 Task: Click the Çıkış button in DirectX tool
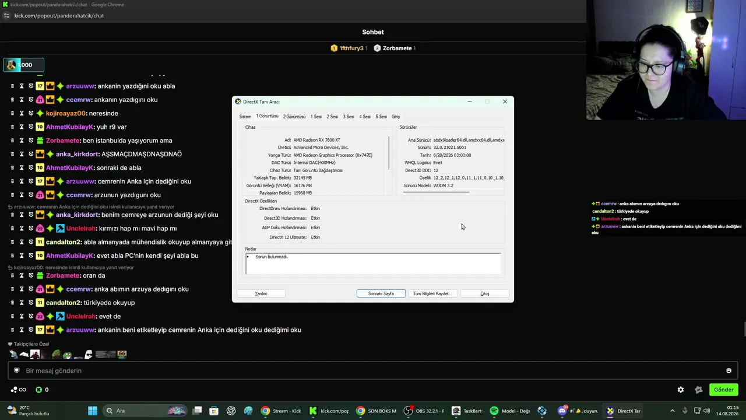485,293
